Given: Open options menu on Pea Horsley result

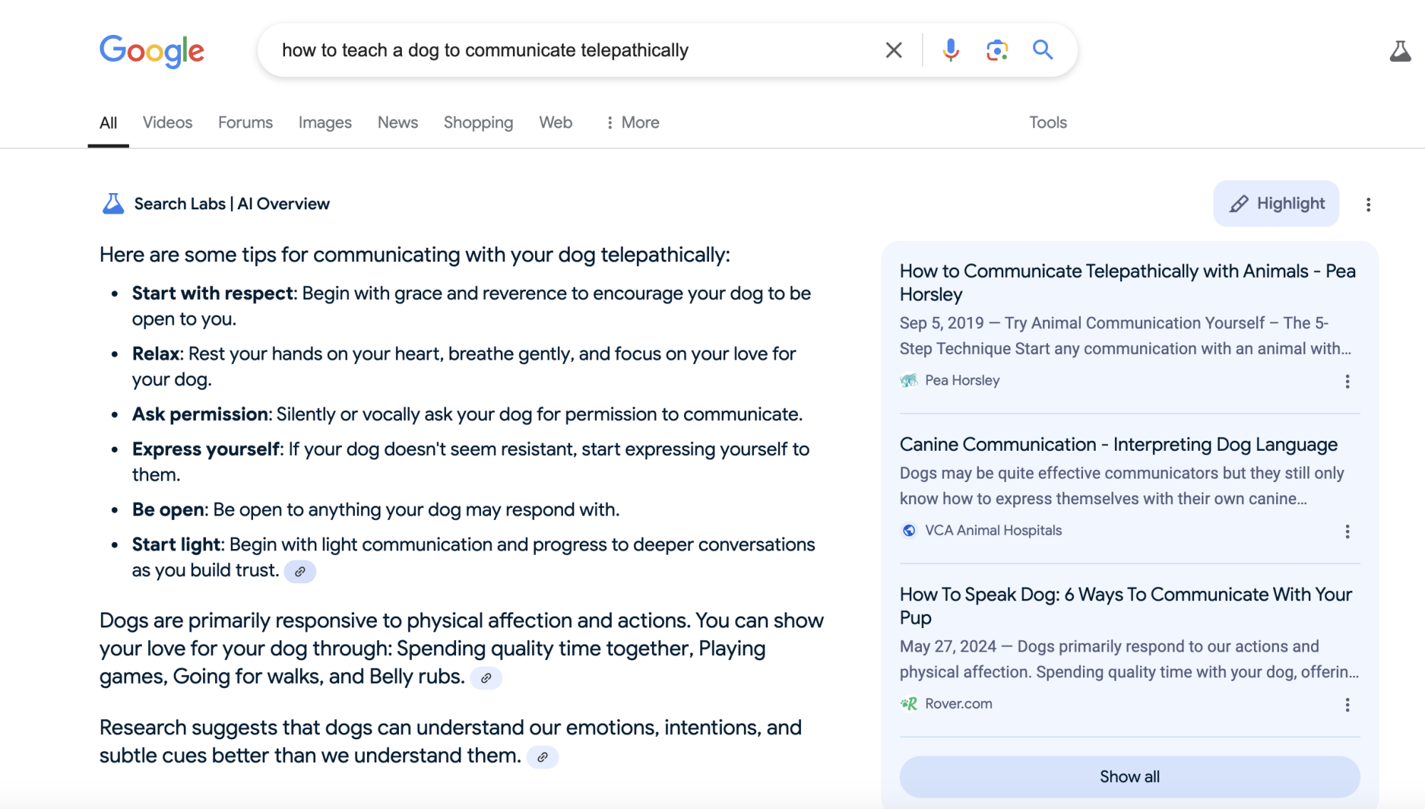Looking at the screenshot, I should 1347,382.
